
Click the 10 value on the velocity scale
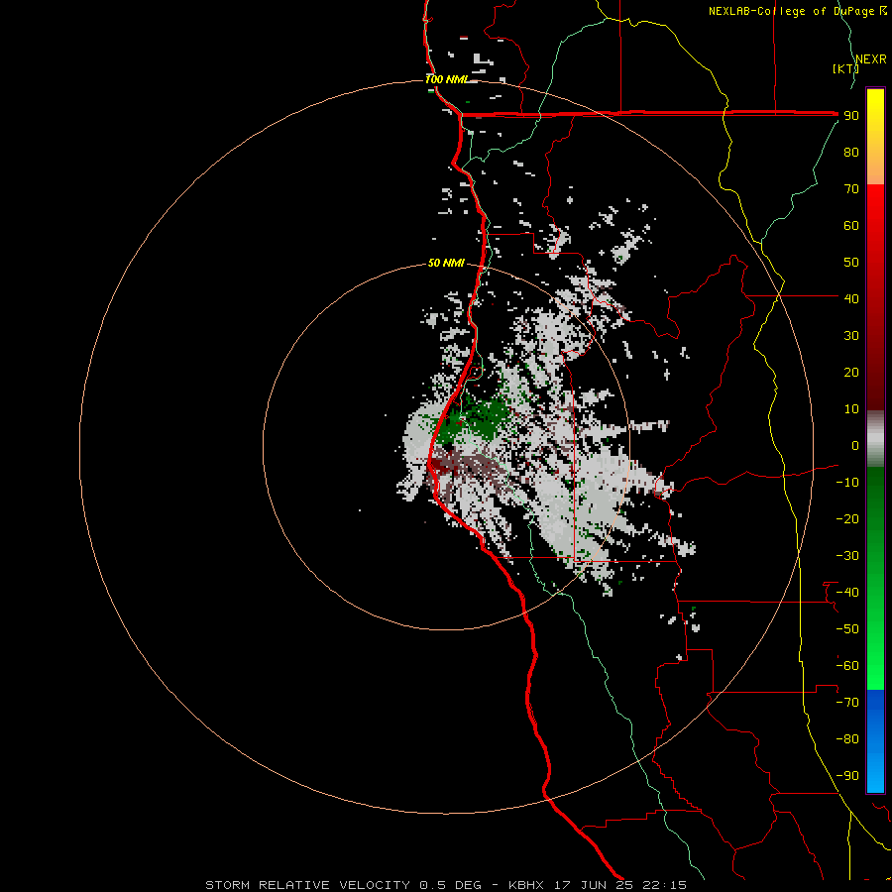[851, 409]
